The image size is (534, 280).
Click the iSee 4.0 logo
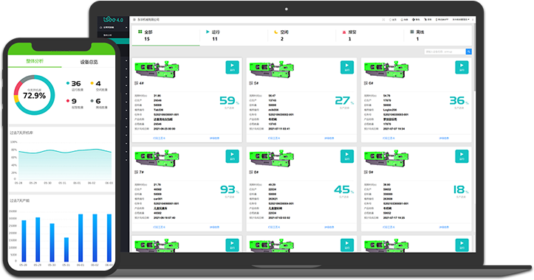113,19
